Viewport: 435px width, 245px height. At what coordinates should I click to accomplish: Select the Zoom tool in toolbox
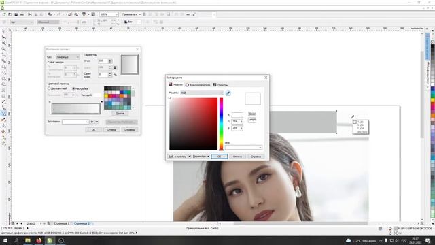coord(3,49)
